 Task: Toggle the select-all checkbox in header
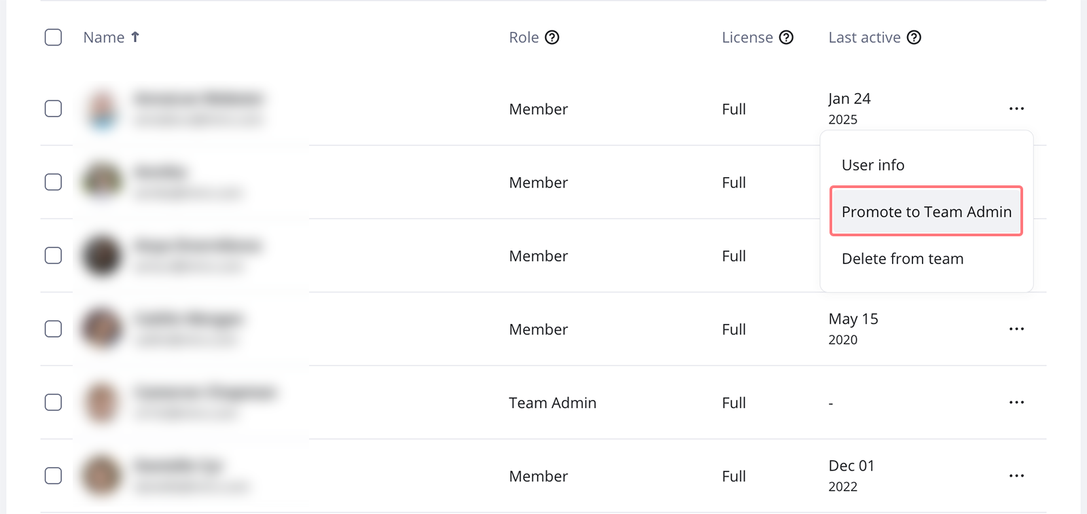pyautogui.click(x=53, y=37)
